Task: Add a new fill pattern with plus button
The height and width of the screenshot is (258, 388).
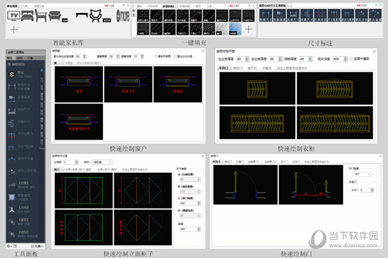Action: (x=249, y=29)
